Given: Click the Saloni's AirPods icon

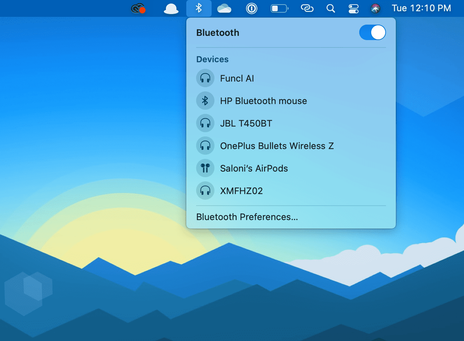Looking at the screenshot, I should coord(205,168).
